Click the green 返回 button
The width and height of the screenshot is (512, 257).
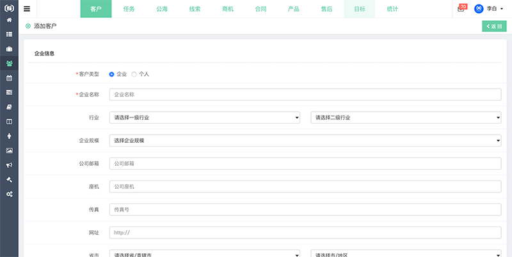(x=493, y=26)
